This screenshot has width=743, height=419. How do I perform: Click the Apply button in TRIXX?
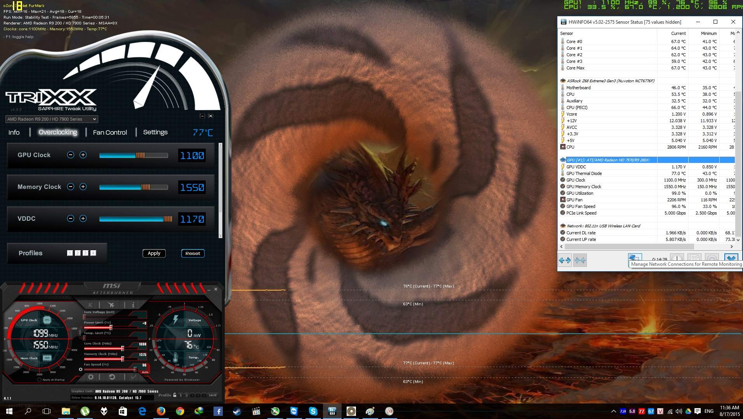pyautogui.click(x=154, y=253)
